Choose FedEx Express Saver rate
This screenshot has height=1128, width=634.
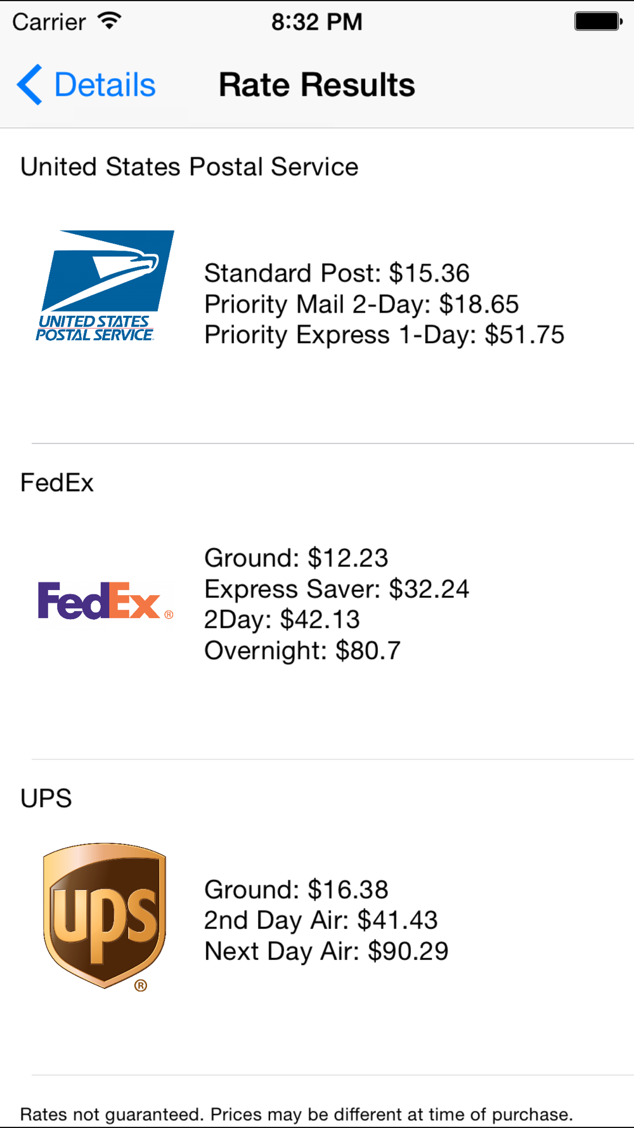click(x=337, y=589)
